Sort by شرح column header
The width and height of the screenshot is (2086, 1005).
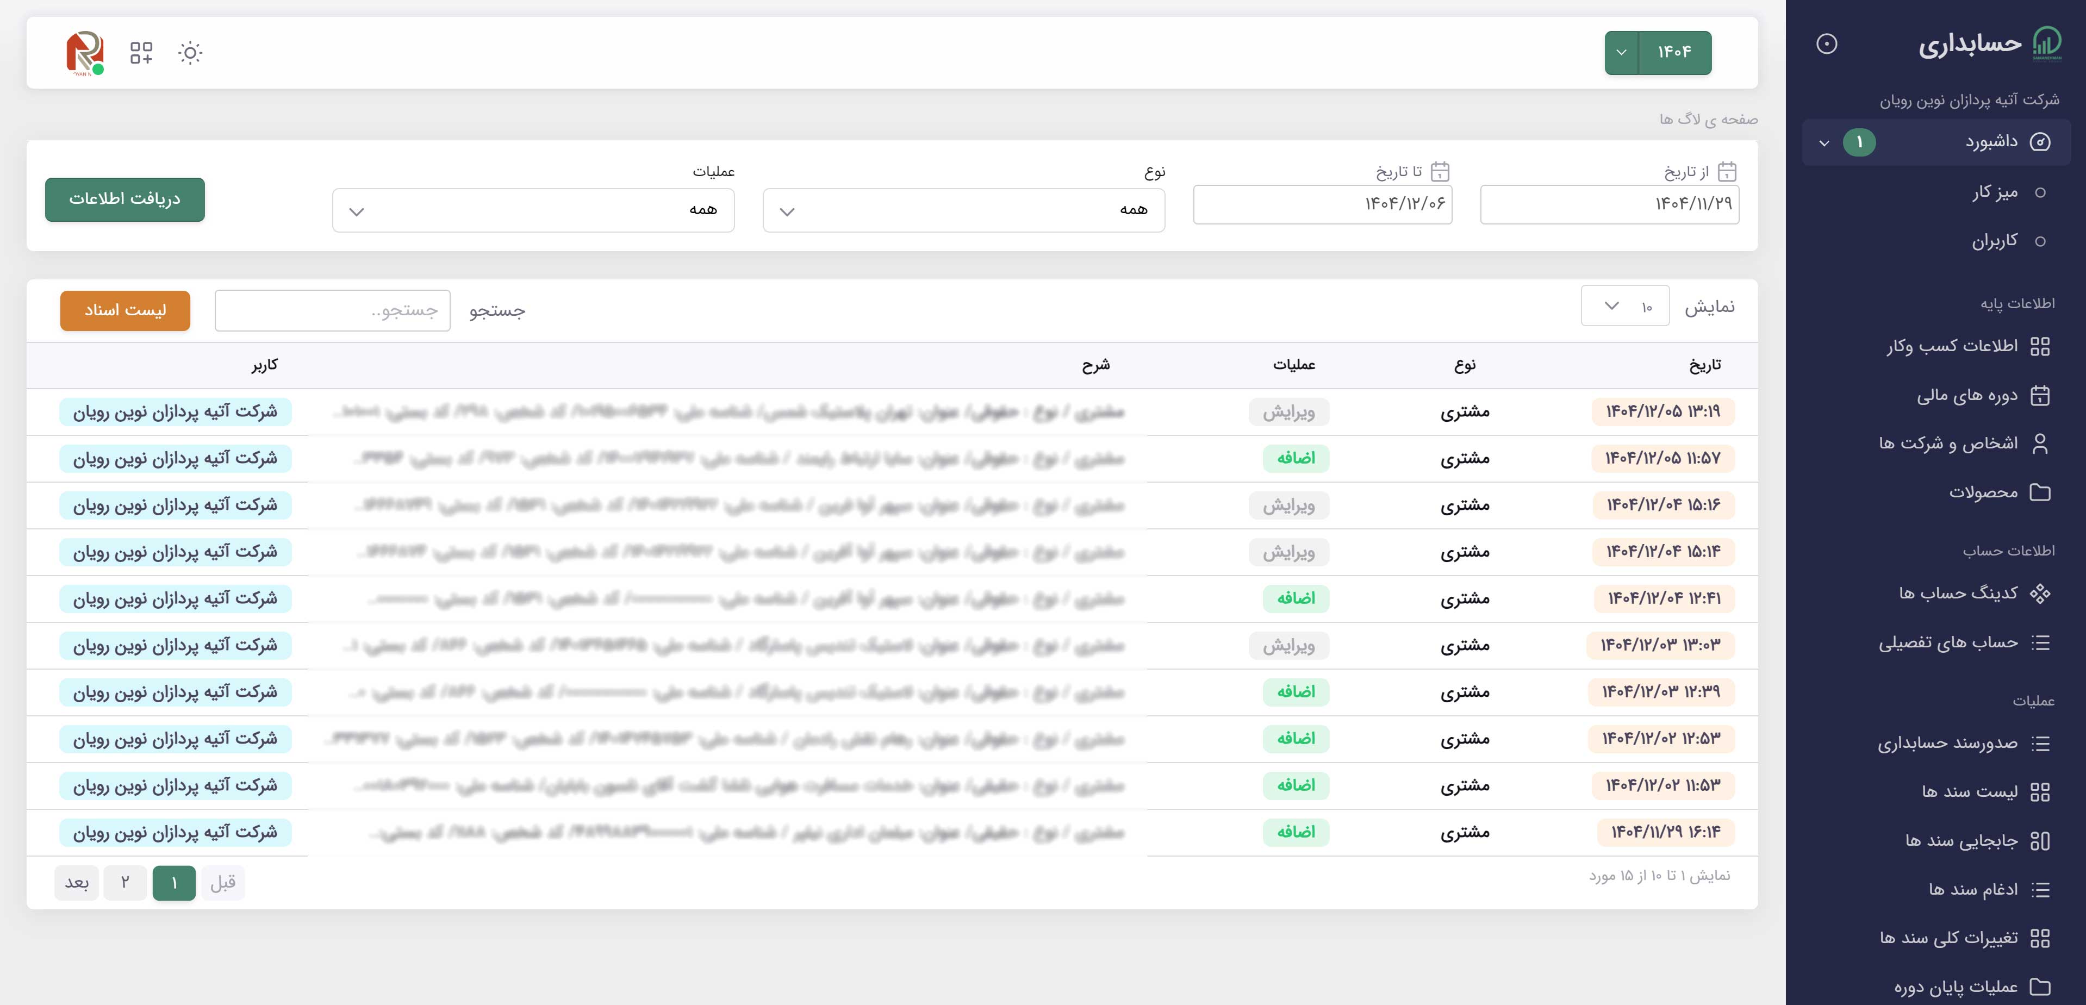point(1095,365)
